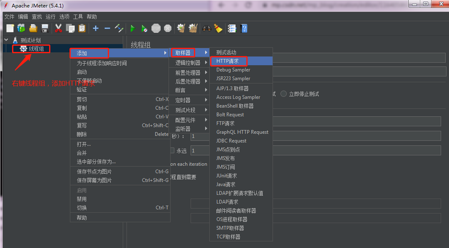Open the 选项 menu
The height and width of the screenshot is (248, 449).
pyautogui.click(x=64, y=17)
